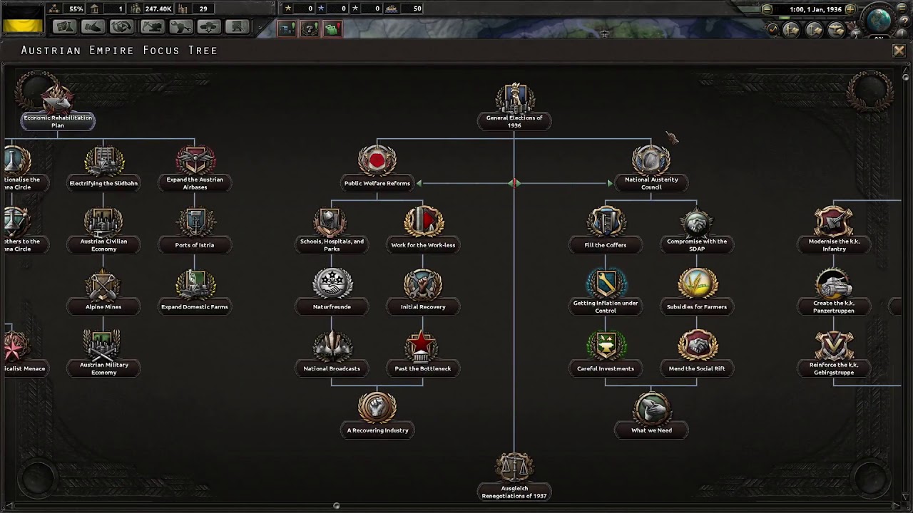The height and width of the screenshot is (513, 913).
Task: Click the date 1 Jan, 1936 display
Action: pyautogui.click(x=815, y=9)
